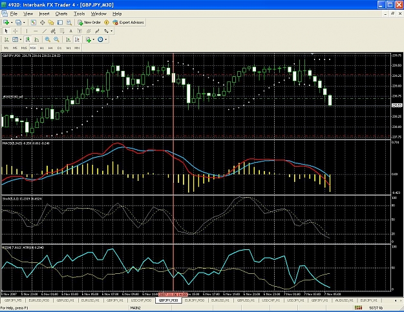The width and height of the screenshot is (404, 312).
Task: Open the Navigator folder-star icon
Action: (x=51, y=23)
